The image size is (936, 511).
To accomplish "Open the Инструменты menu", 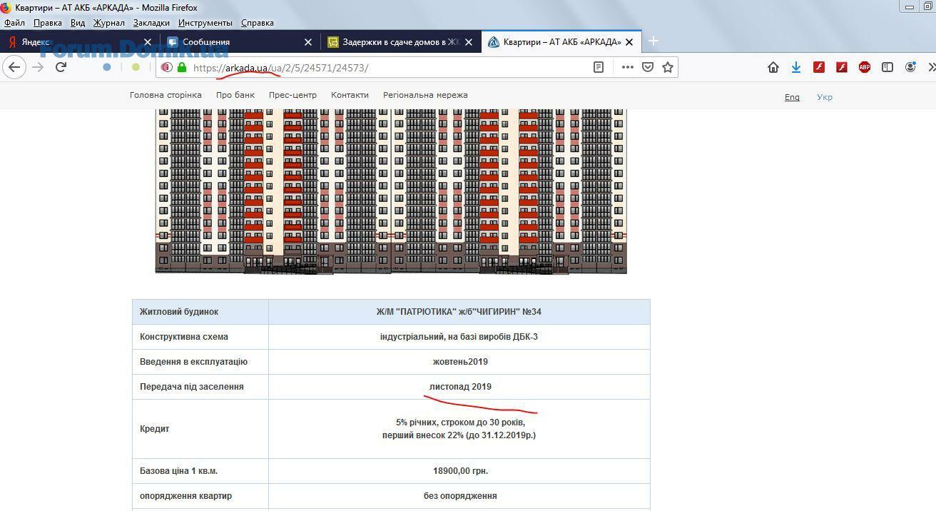I will pyautogui.click(x=205, y=23).
